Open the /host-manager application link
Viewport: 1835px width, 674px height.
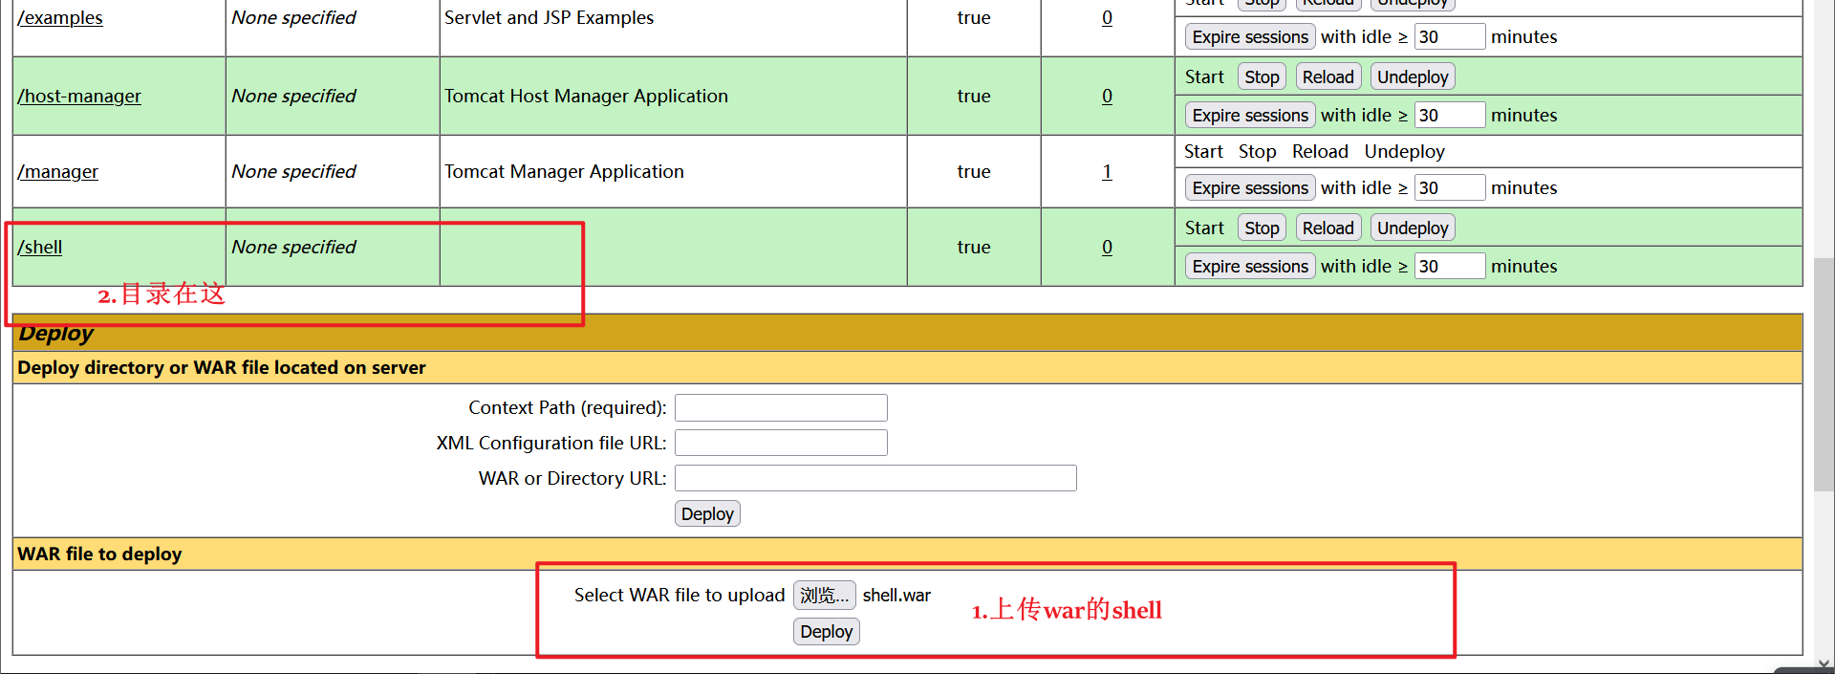click(79, 97)
